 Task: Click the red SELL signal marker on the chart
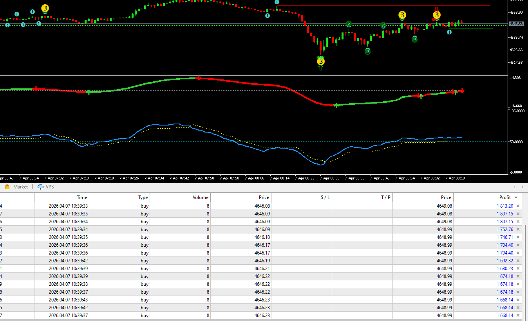(436, 19)
